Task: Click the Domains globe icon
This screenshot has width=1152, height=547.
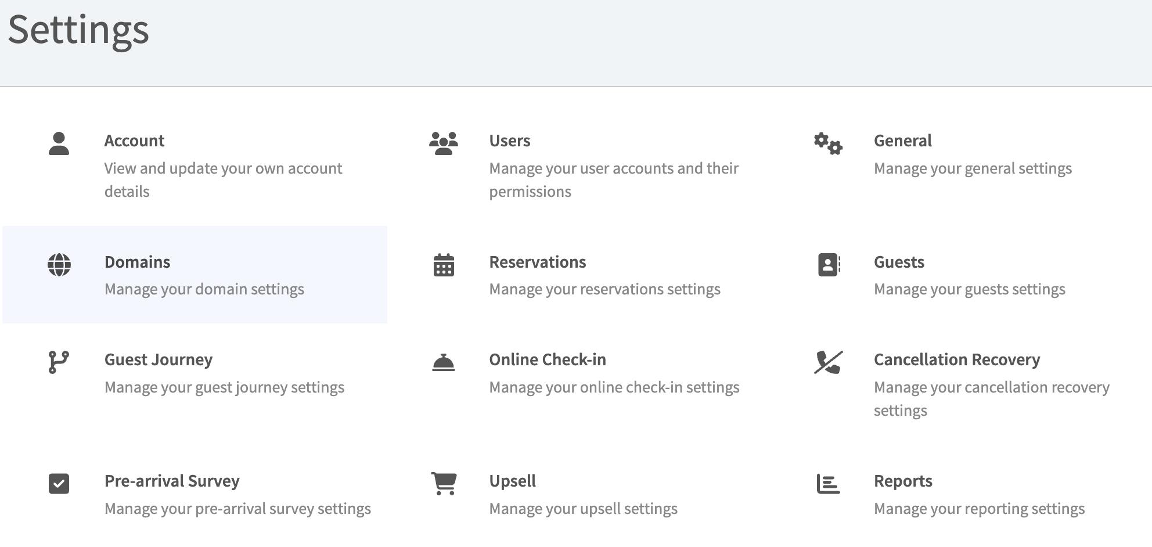Action: pos(59,265)
